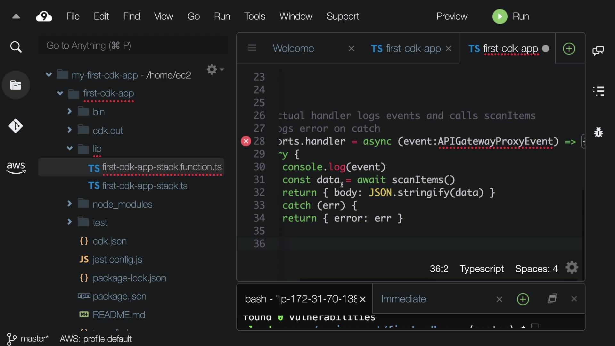Open the Outline panel on the right
The height and width of the screenshot is (346, 615).
[598, 91]
